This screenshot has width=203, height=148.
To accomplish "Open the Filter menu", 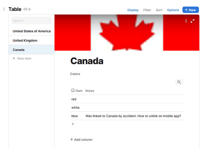I will [x=147, y=10].
